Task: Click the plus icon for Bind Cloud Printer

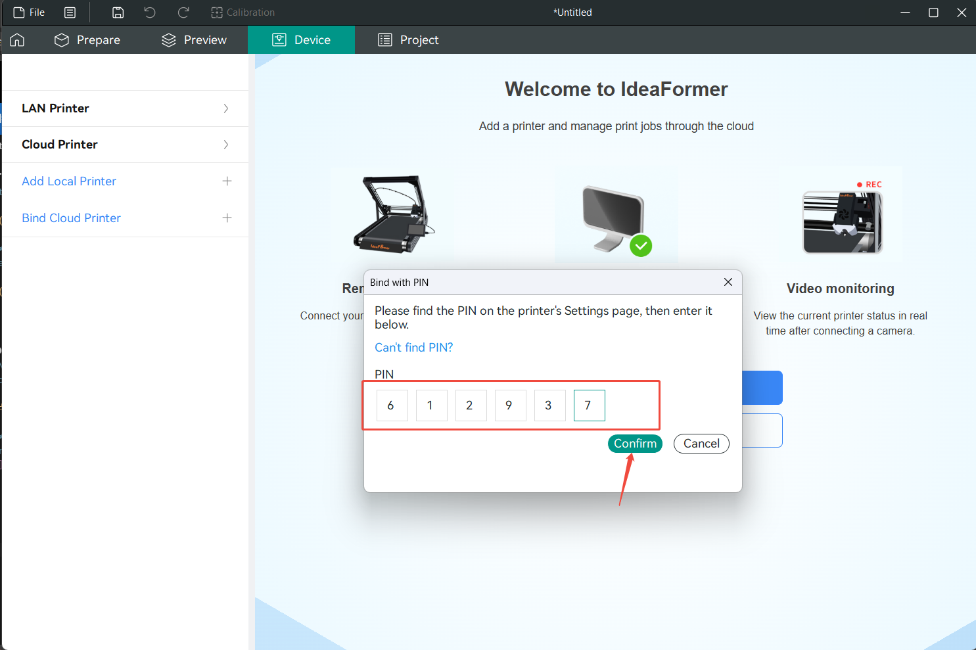Action: point(227,218)
